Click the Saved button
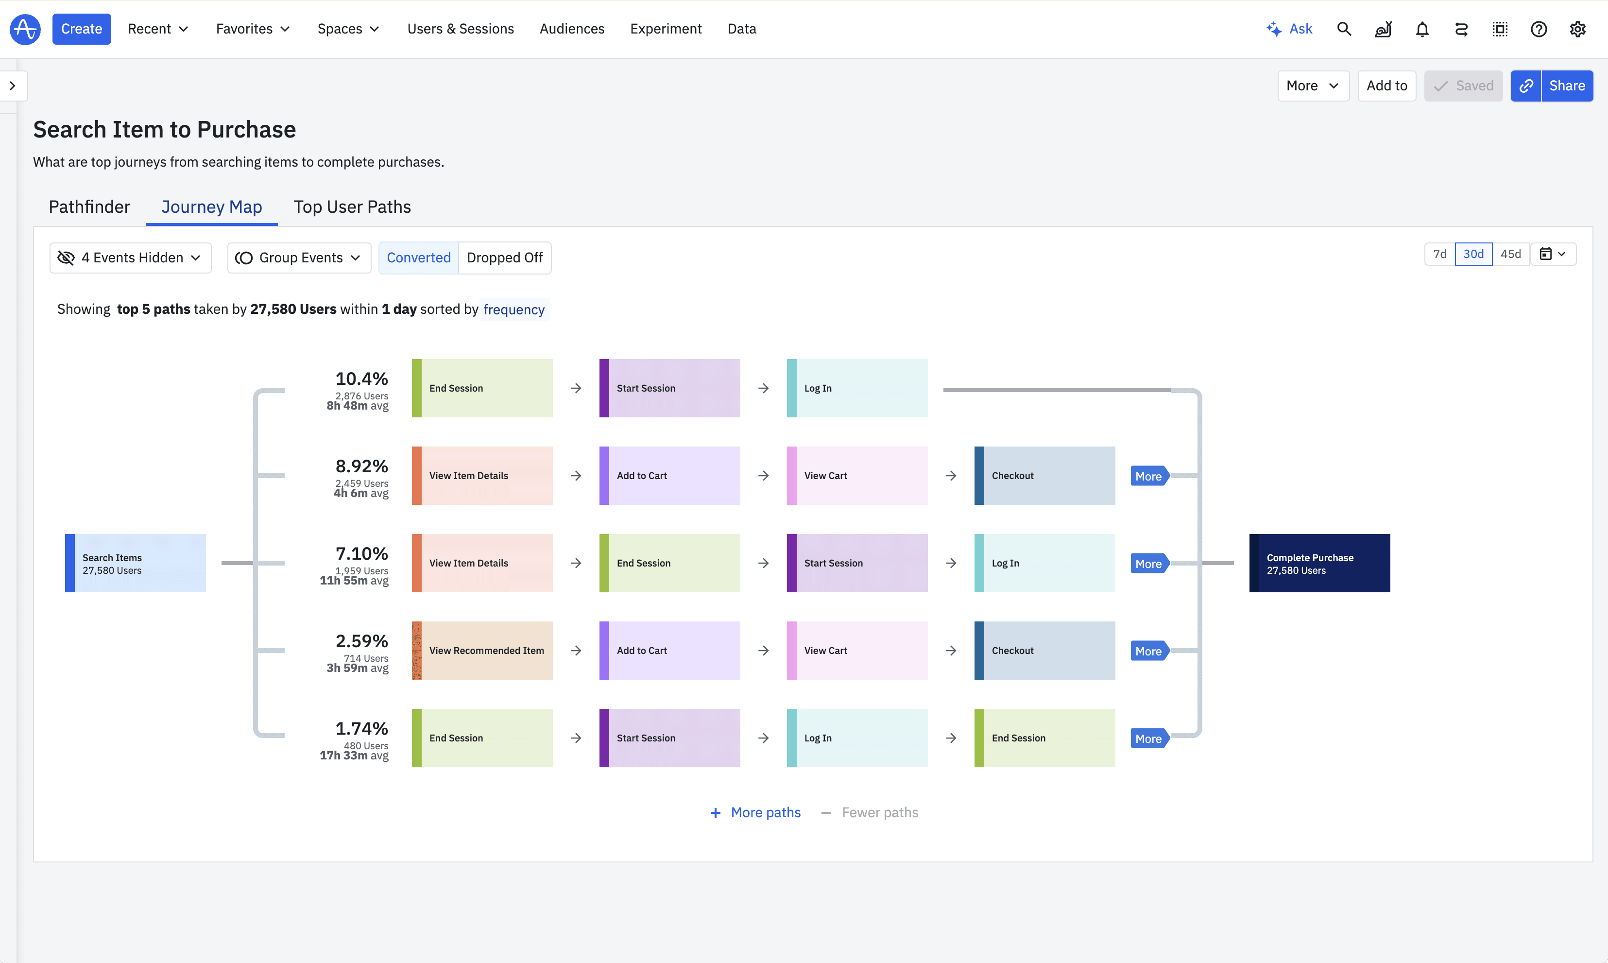 (x=1463, y=86)
